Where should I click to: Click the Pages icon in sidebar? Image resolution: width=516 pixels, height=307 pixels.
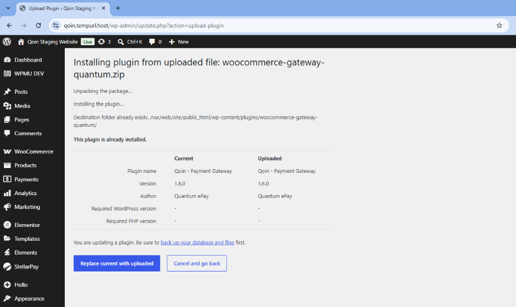(7, 120)
